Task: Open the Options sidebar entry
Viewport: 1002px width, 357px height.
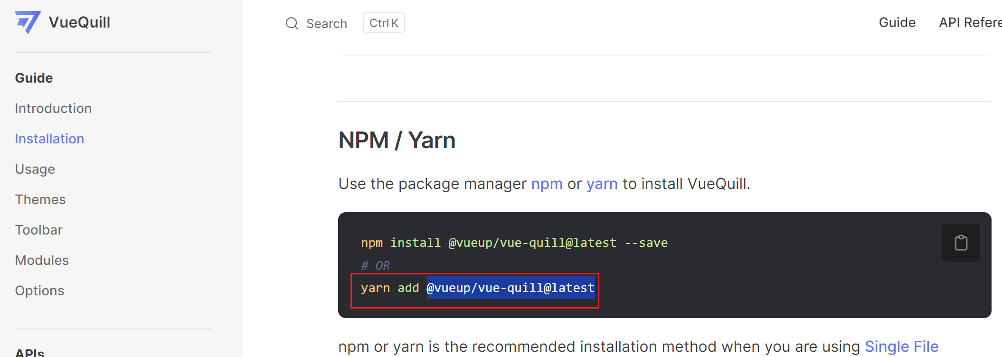Action: 39,291
